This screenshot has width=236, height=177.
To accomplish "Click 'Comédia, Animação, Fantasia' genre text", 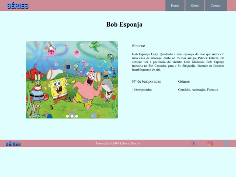I will [x=198, y=90].
